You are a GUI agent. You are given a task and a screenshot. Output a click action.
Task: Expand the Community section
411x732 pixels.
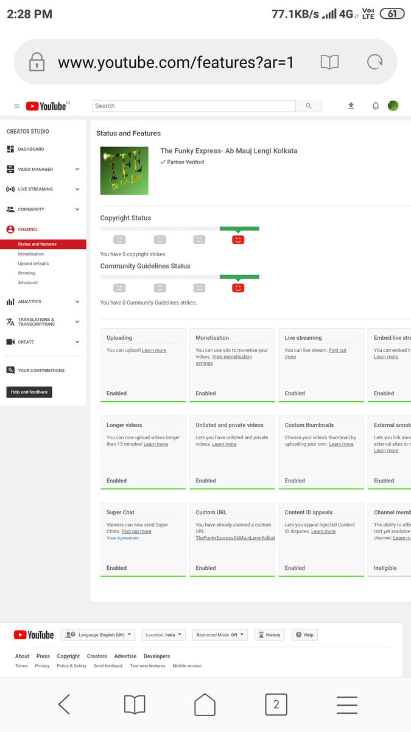click(77, 209)
